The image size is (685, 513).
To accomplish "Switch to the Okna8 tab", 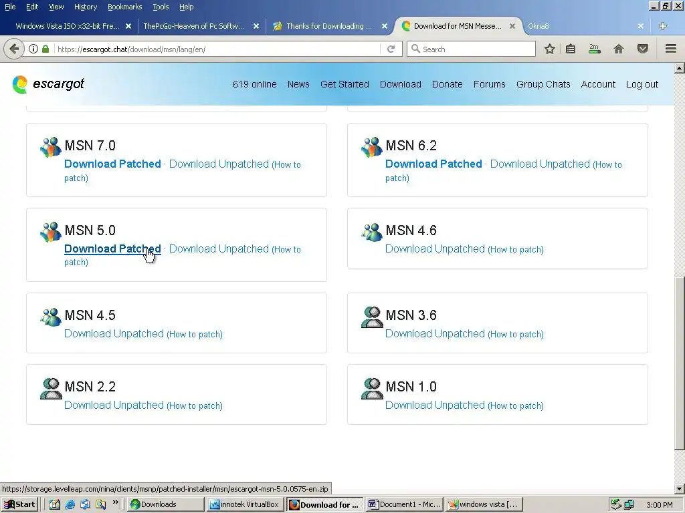I will coord(539,26).
